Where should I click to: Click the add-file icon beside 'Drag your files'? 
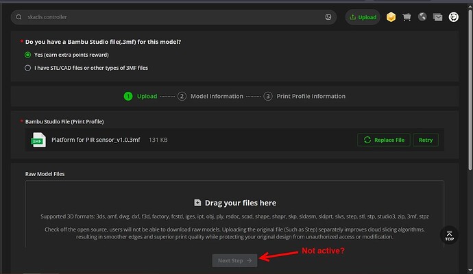coord(197,203)
